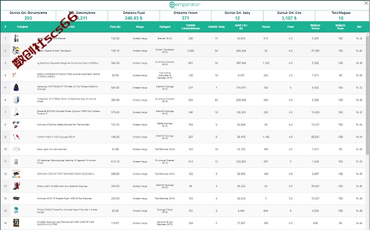
Task: Click the Günlük Ort. Satış value 12
Action: click(x=237, y=18)
